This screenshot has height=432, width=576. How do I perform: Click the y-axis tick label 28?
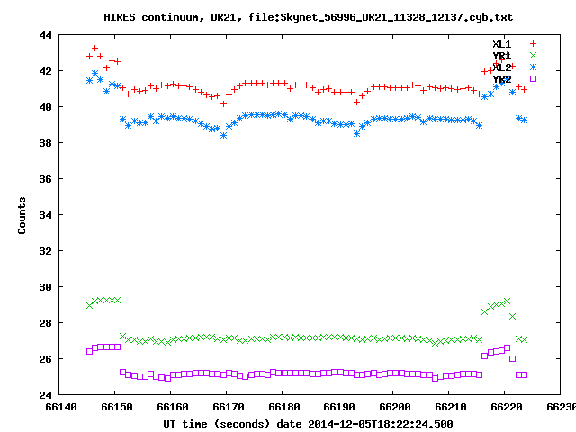46,323
